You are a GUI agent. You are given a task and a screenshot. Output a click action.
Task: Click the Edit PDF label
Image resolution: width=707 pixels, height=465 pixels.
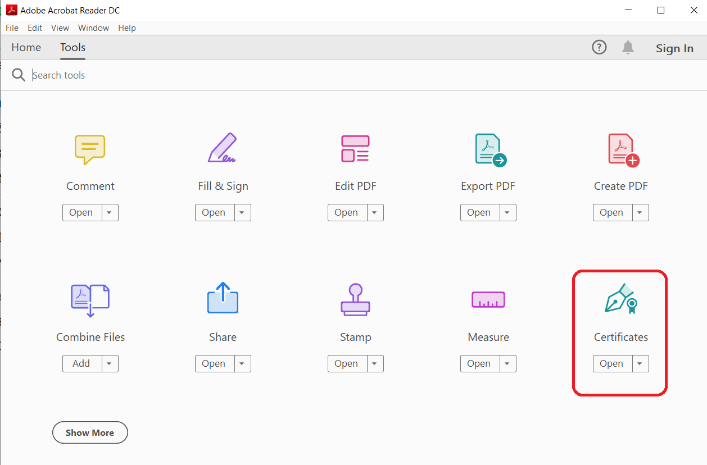(356, 186)
